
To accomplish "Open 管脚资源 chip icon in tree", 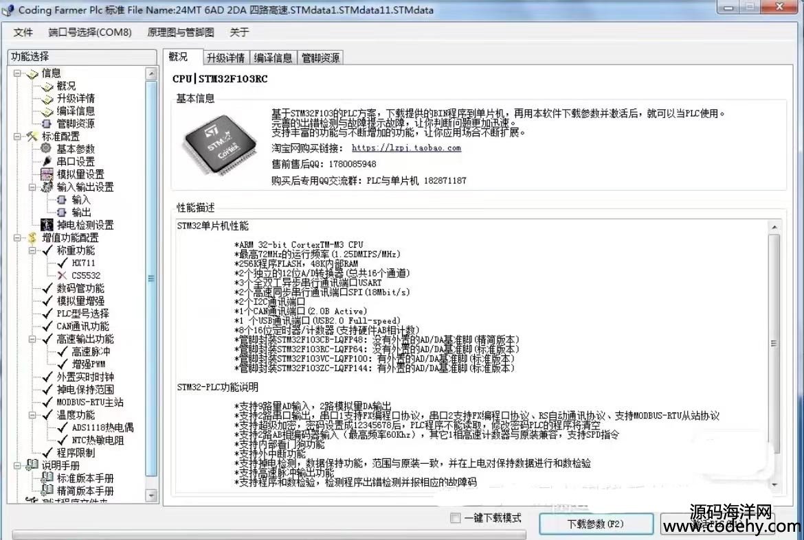I will pos(47,124).
